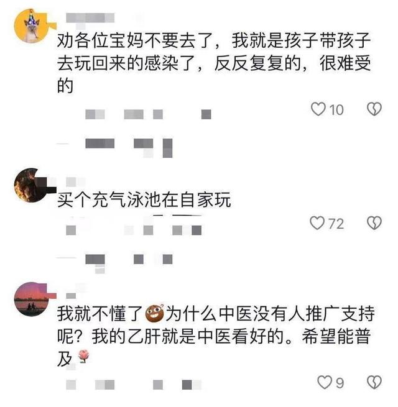Open blurred username above the 宝妈 comment
Viewport: 398px width, 407px height.
click(x=90, y=18)
